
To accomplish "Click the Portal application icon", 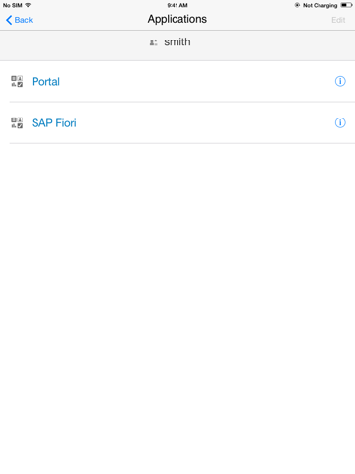I will 17,81.
